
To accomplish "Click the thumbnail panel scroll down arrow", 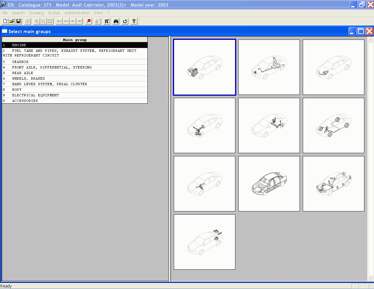I will coord(370,278).
